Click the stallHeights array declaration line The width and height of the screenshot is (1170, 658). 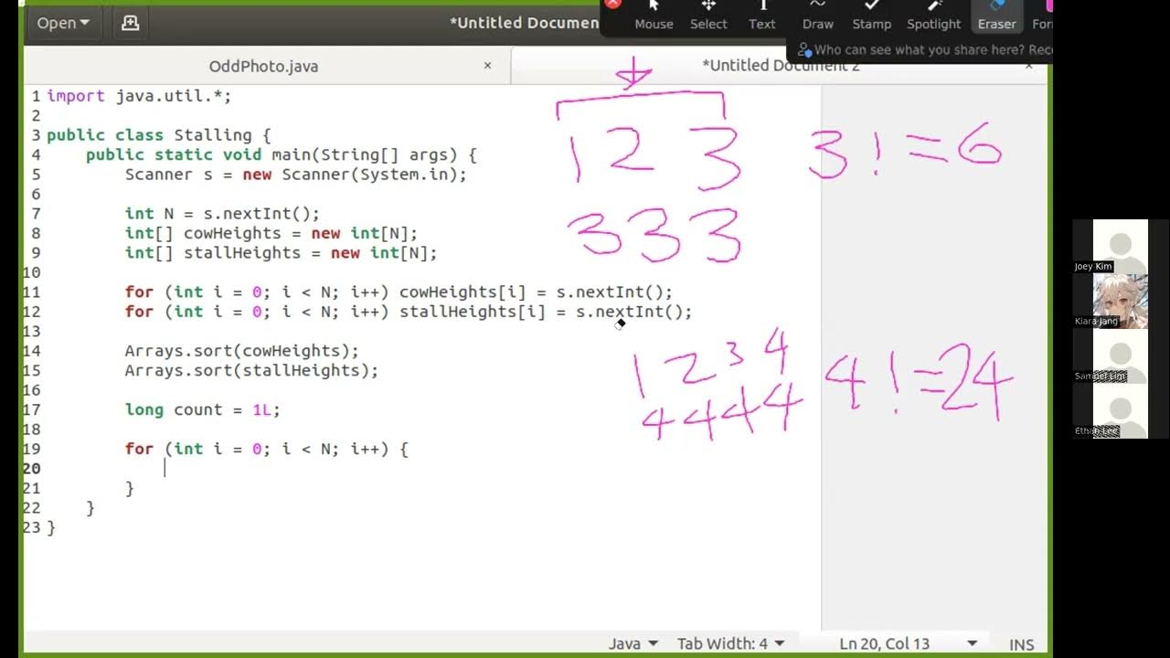pos(282,253)
